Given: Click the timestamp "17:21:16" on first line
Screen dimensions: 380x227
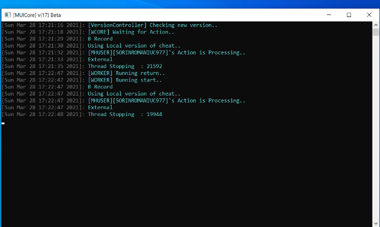Looking at the screenshot, I should (x=51, y=25).
